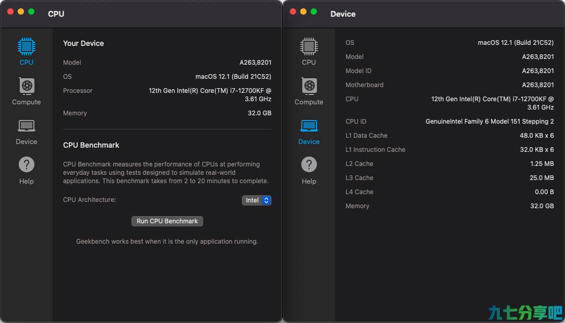Image resolution: width=565 pixels, height=323 pixels.
Task: Click the 'CPU' title of the CPU window
Action: pos(56,14)
